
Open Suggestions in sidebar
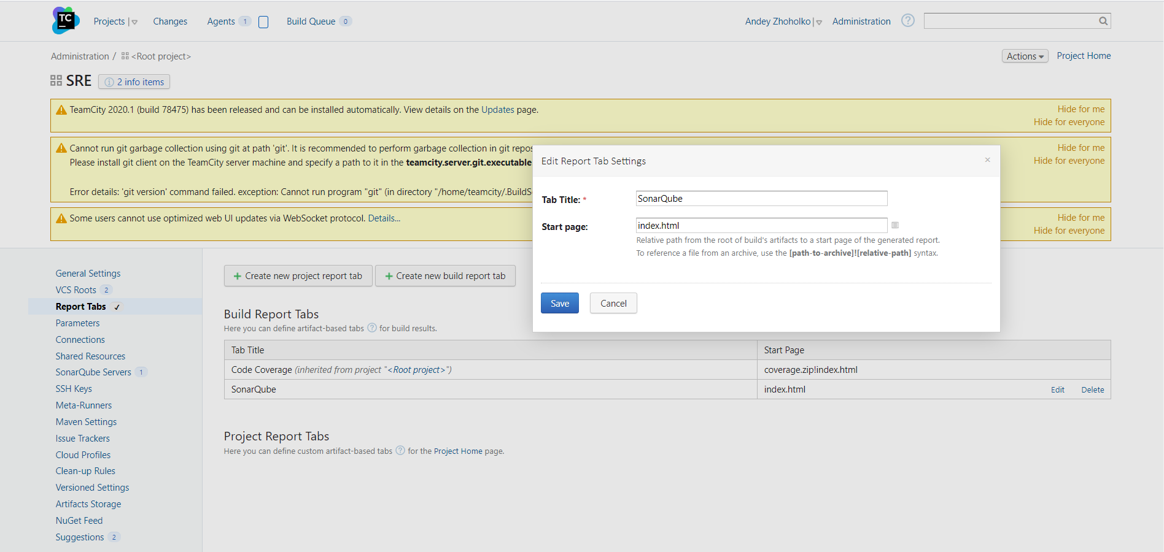[80, 537]
